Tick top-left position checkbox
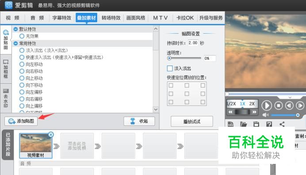 click(171, 86)
